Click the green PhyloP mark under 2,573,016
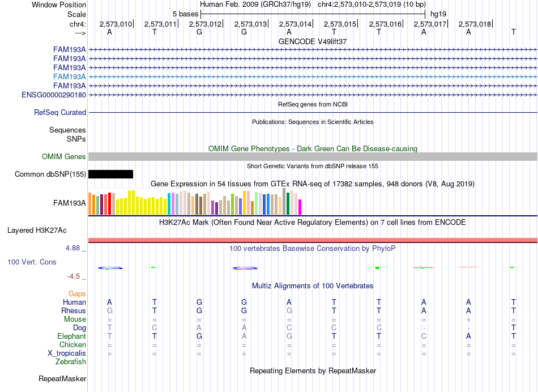 point(377,267)
